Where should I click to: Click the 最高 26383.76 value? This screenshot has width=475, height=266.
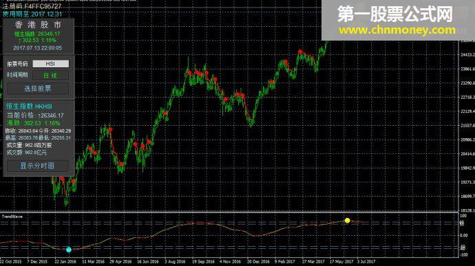click(22, 137)
